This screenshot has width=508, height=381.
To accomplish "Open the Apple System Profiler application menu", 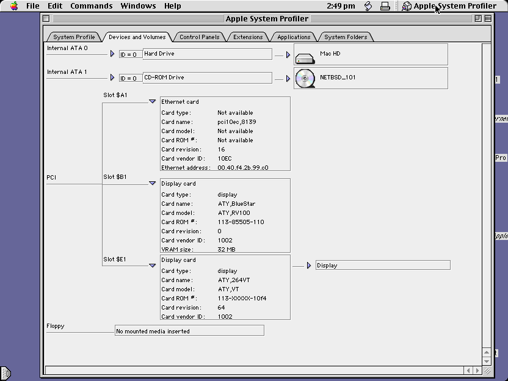I will [x=449, y=6].
